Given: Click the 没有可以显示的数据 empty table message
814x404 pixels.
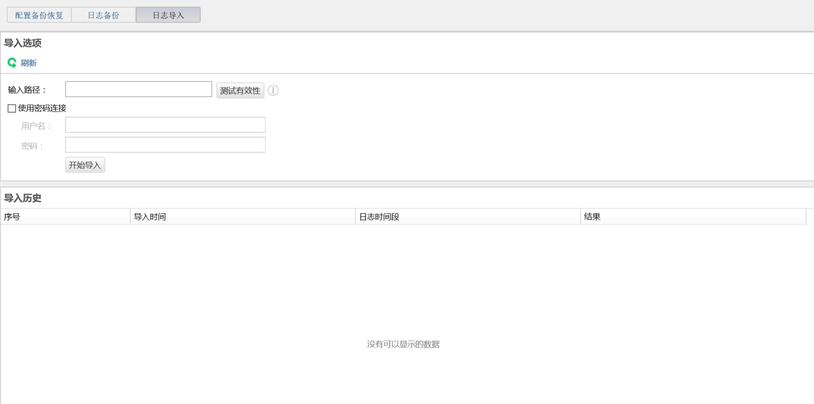Looking at the screenshot, I should (x=403, y=344).
